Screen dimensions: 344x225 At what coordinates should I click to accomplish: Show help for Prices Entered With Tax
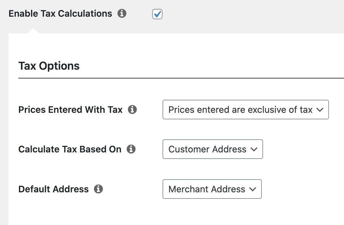point(132,110)
